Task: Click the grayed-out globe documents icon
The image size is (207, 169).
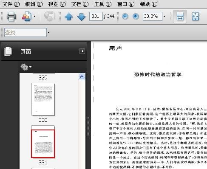Action: pyautogui.click(x=49, y=16)
